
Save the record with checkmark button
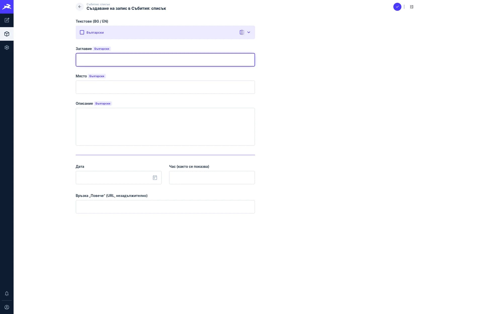(397, 7)
